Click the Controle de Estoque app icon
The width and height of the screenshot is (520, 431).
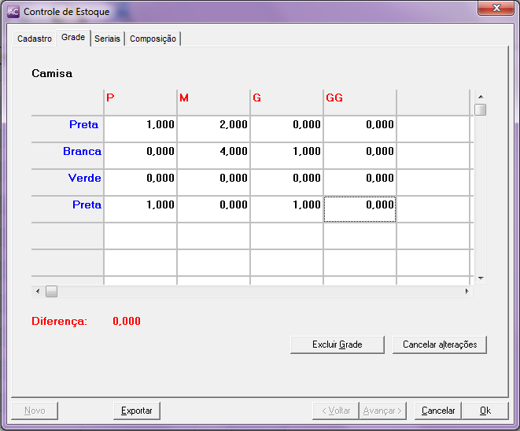[13, 12]
